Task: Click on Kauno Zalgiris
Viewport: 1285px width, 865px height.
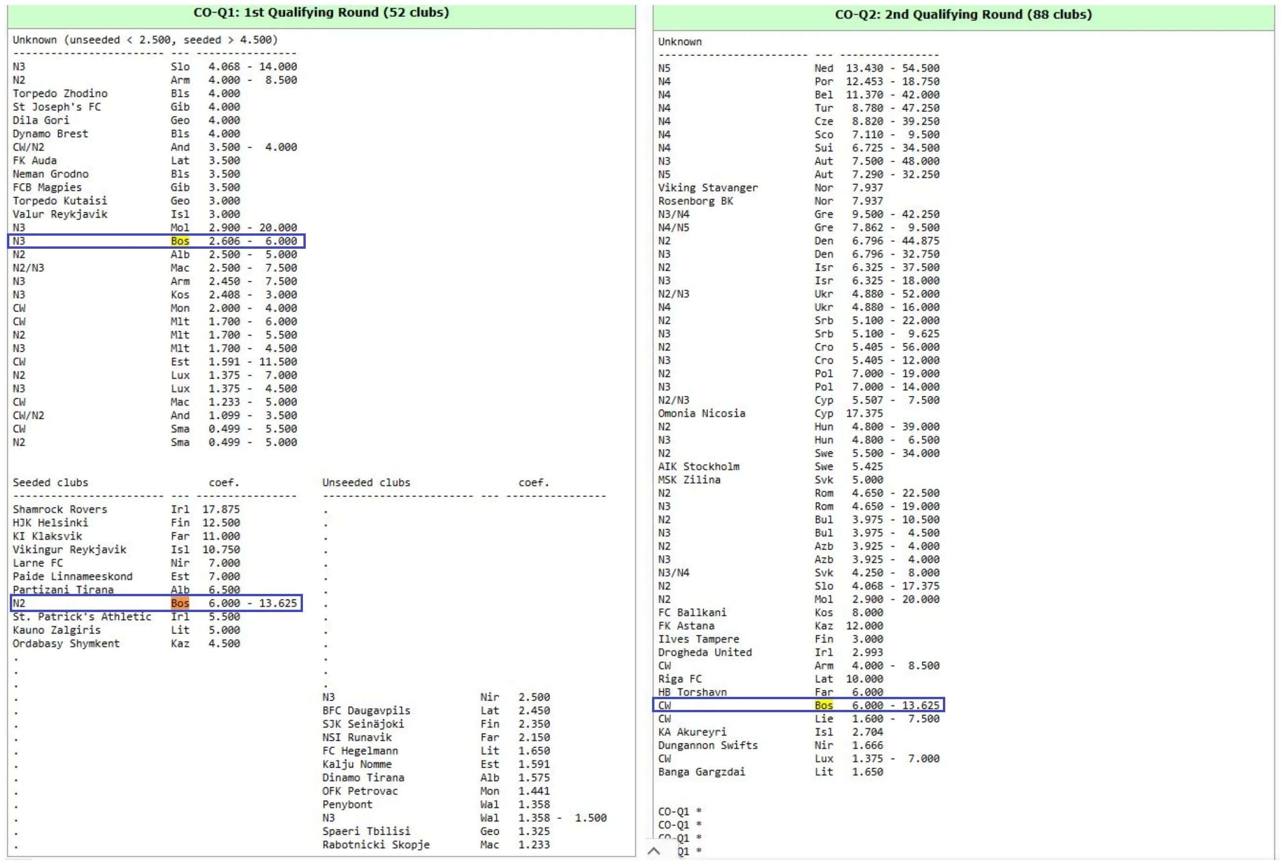Action: click(x=56, y=630)
